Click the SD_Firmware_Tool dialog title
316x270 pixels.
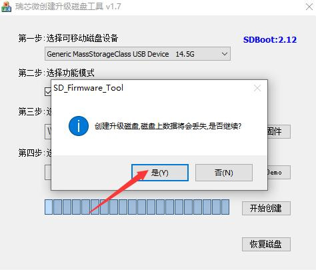(88, 88)
